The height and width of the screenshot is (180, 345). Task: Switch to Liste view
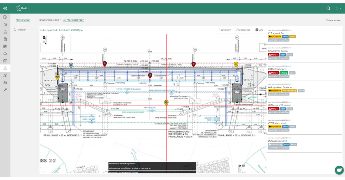click(259, 30)
